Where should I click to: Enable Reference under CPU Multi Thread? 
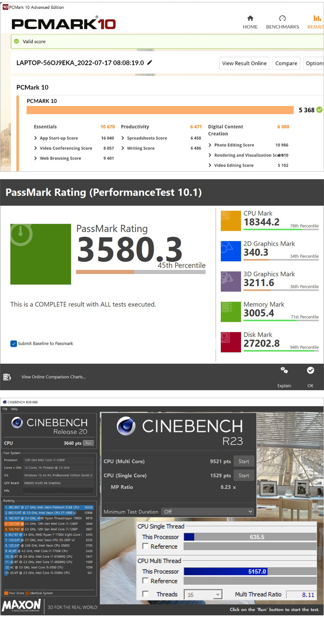coord(146,581)
